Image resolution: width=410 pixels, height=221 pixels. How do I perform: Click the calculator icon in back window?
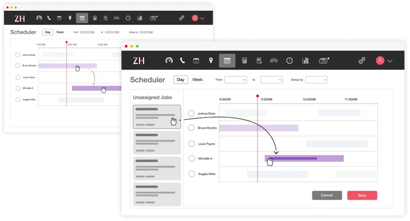pos(95,18)
